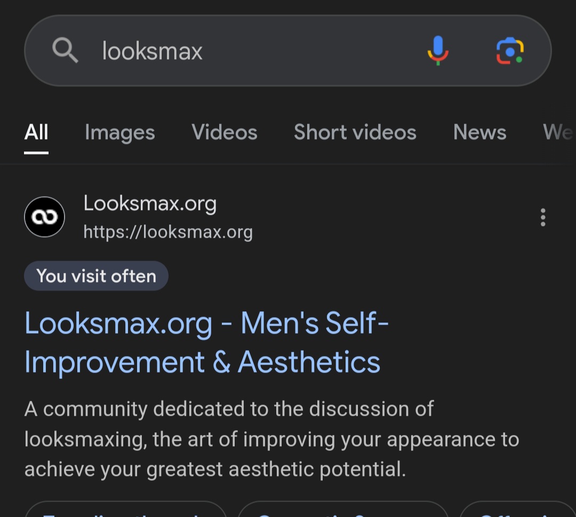This screenshot has height=517, width=576.
Task: Open the Videos results tab
Action: (x=224, y=132)
